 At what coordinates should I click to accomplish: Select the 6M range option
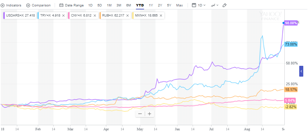[129, 5]
